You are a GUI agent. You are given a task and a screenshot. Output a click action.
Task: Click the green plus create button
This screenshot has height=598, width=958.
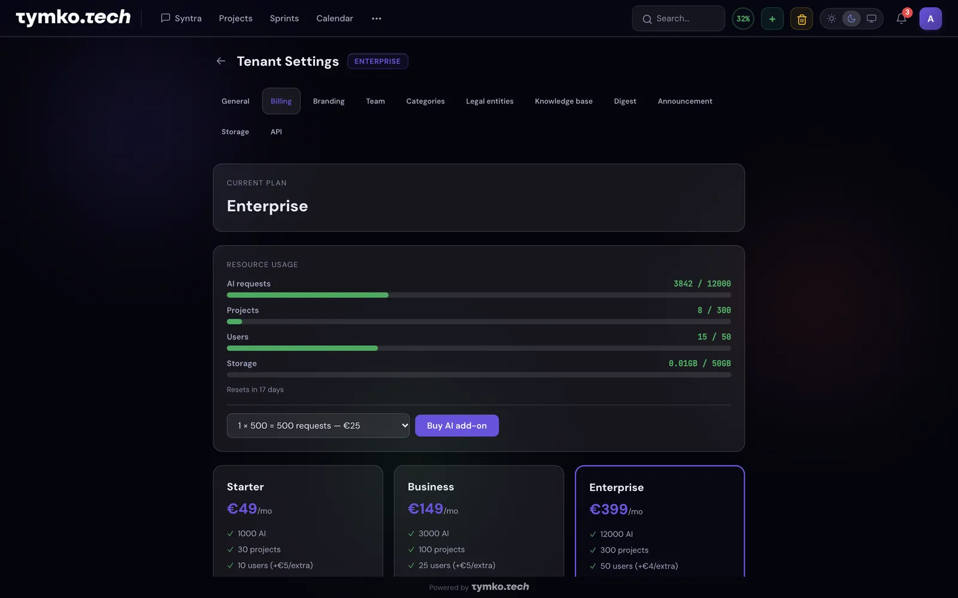(x=772, y=19)
